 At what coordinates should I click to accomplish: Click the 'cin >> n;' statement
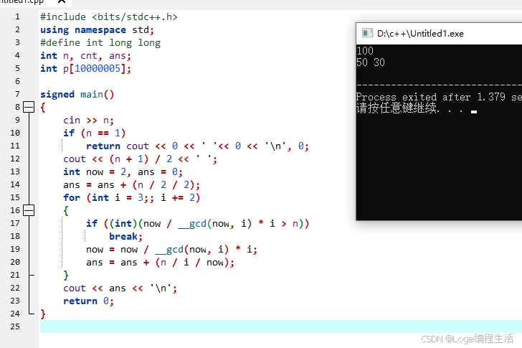coord(88,121)
